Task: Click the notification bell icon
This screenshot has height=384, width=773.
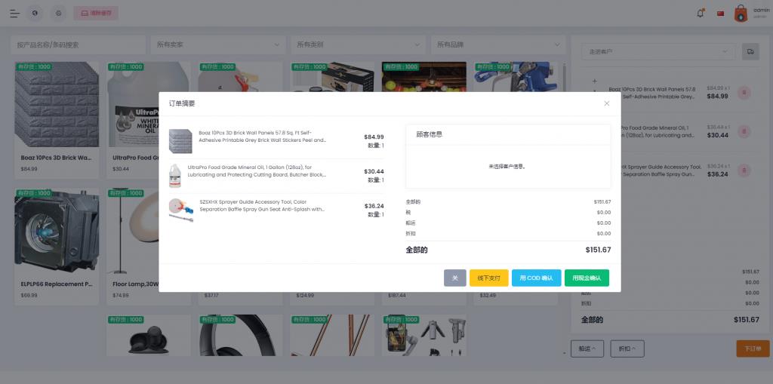Action: tap(701, 13)
